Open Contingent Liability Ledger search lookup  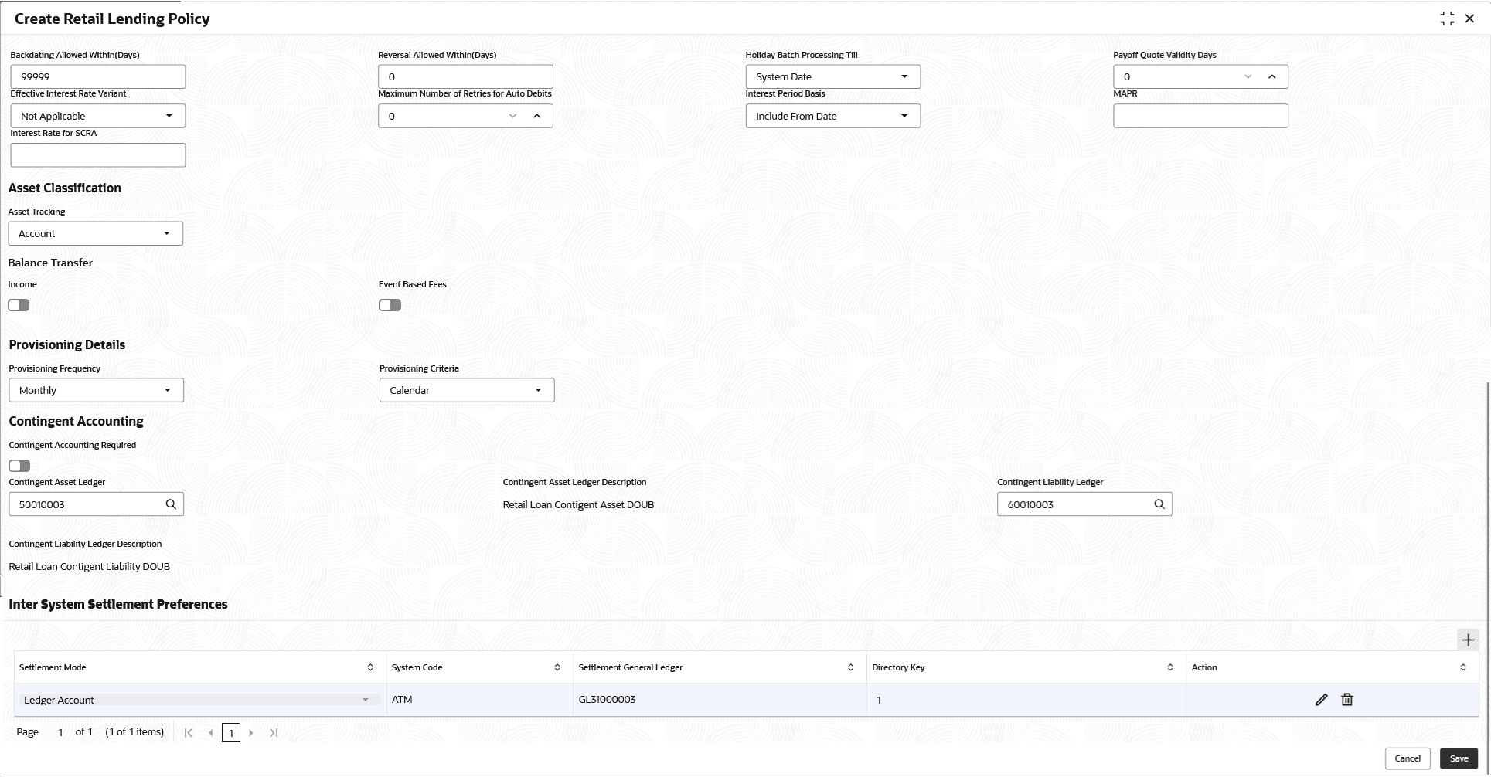point(1159,504)
